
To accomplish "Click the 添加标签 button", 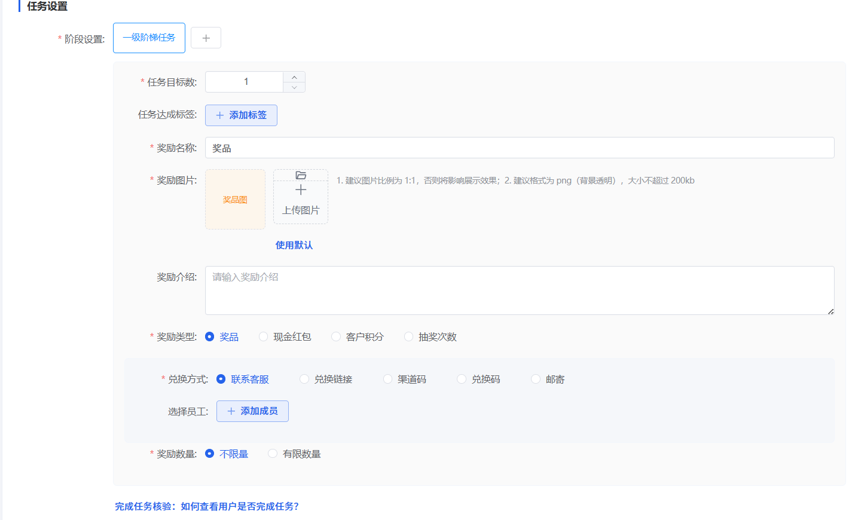I will [x=241, y=115].
